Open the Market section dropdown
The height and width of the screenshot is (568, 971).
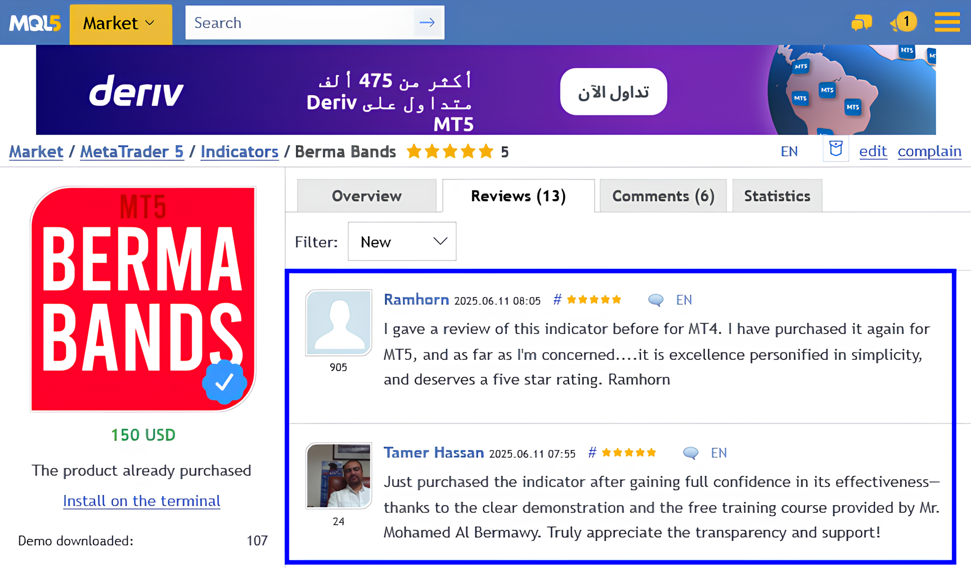coord(120,23)
